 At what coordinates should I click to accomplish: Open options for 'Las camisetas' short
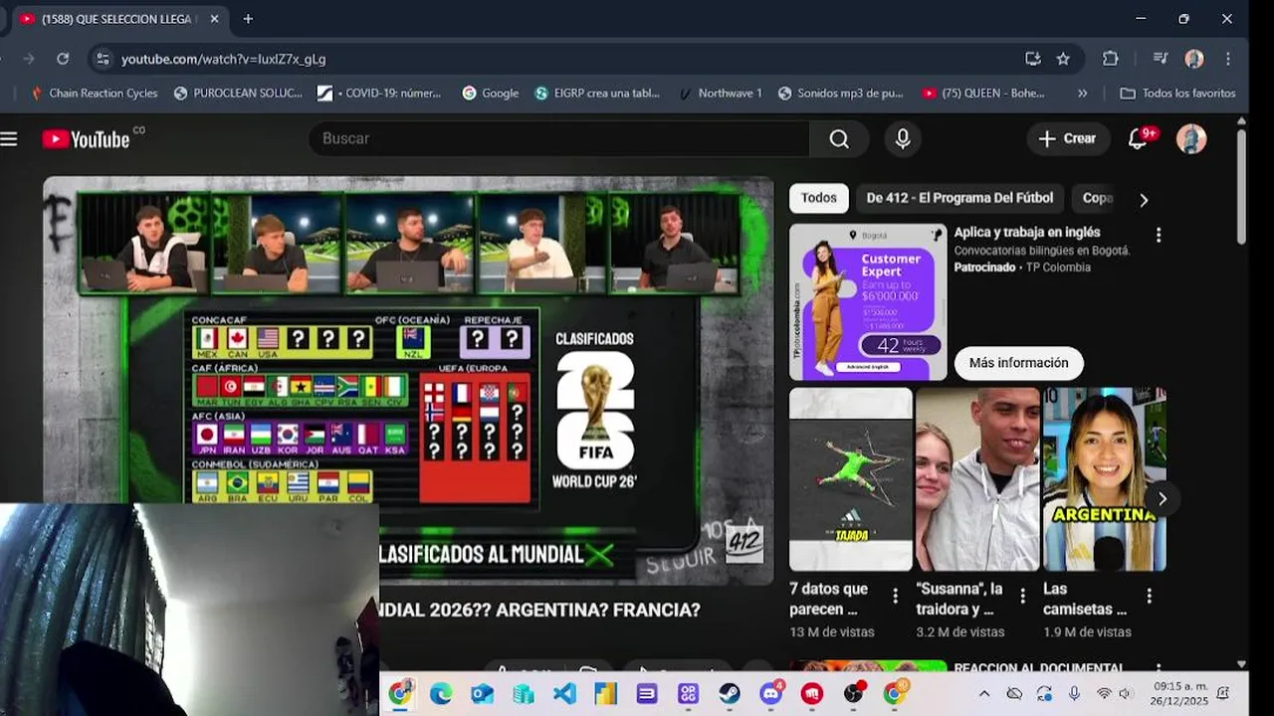click(x=1150, y=596)
